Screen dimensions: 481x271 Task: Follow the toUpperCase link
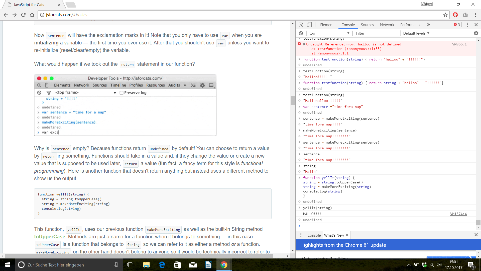(50, 237)
